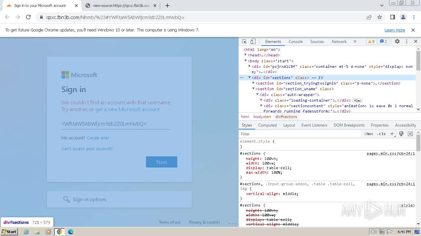The height and width of the screenshot is (236, 421).
Task: Switch to the Network tab
Action: tap(339, 42)
